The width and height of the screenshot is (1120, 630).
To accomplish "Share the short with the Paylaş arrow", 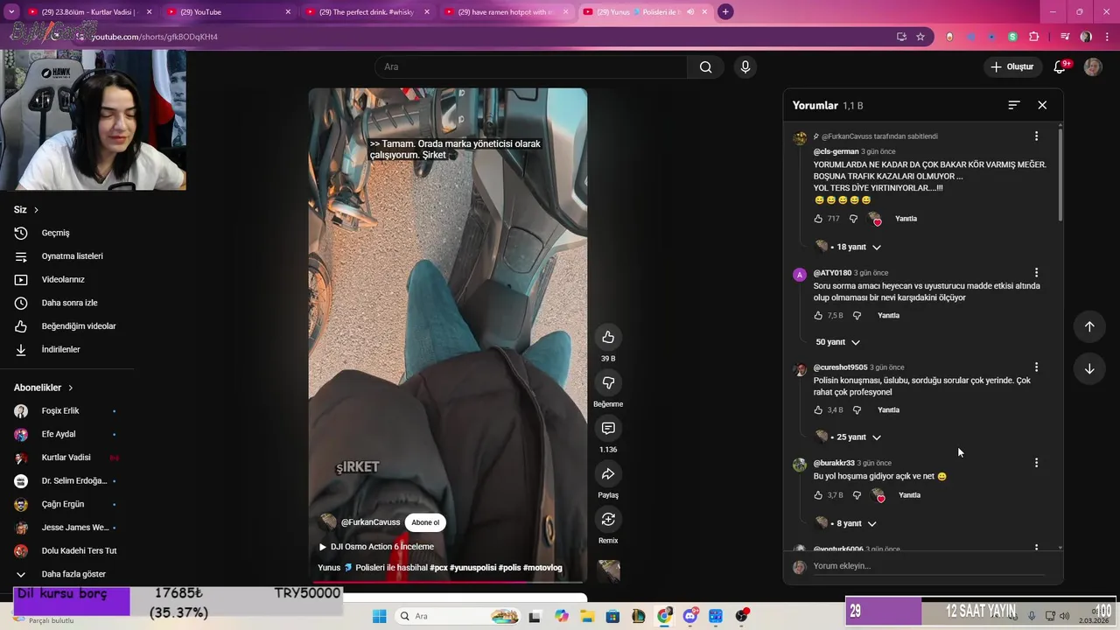I will pyautogui.click(x=608, y=474).
